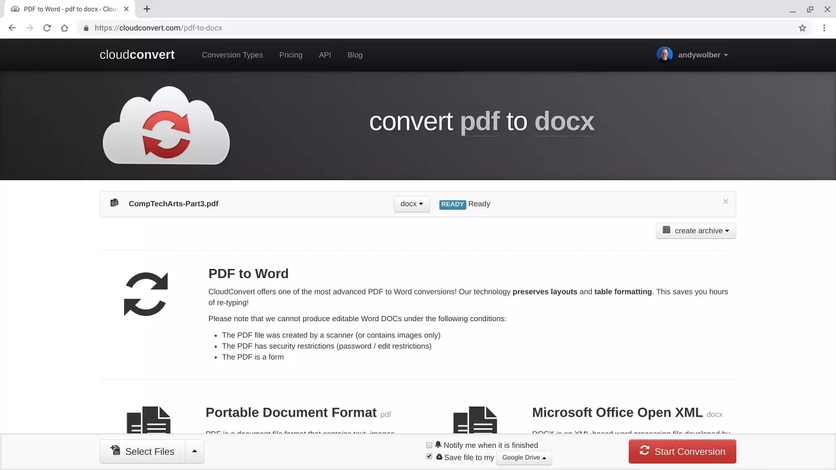This screenshot has width=836, height=470.
Task: Click the Portable Document Format heading
Action: click(x=291, y=413)
